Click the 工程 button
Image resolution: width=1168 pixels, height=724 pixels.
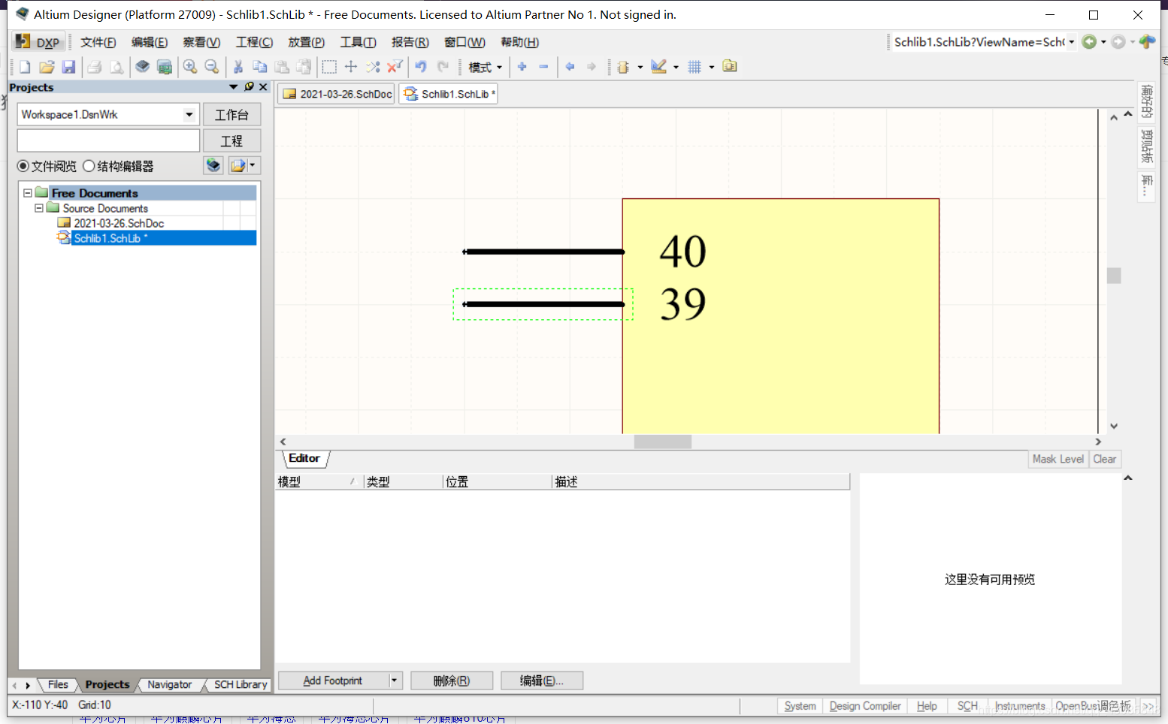click(x=231, y=140)
